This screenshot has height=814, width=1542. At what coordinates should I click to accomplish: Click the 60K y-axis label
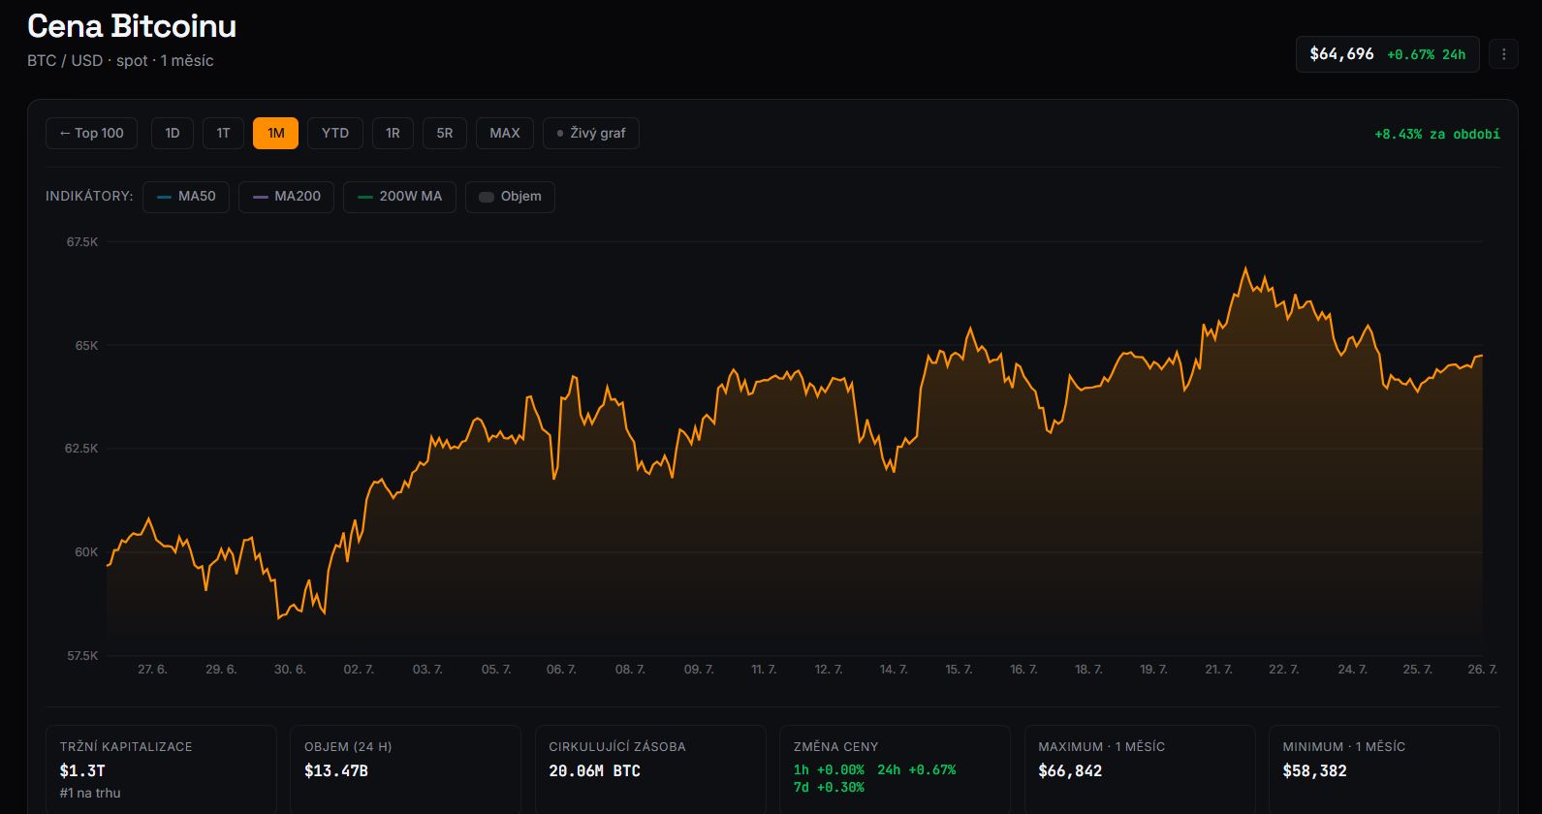(86, 552)
